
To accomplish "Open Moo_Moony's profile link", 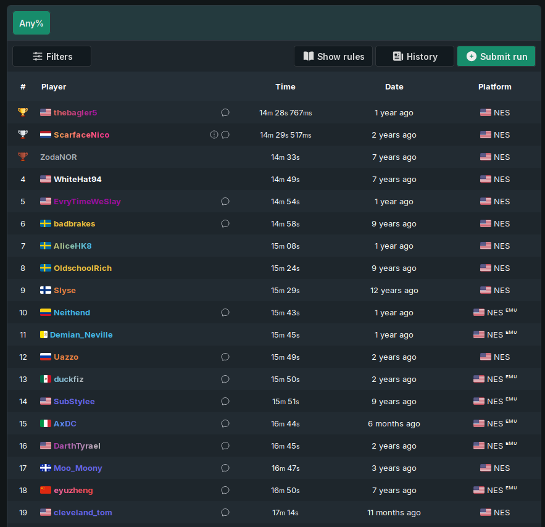I will pos(78,468).
